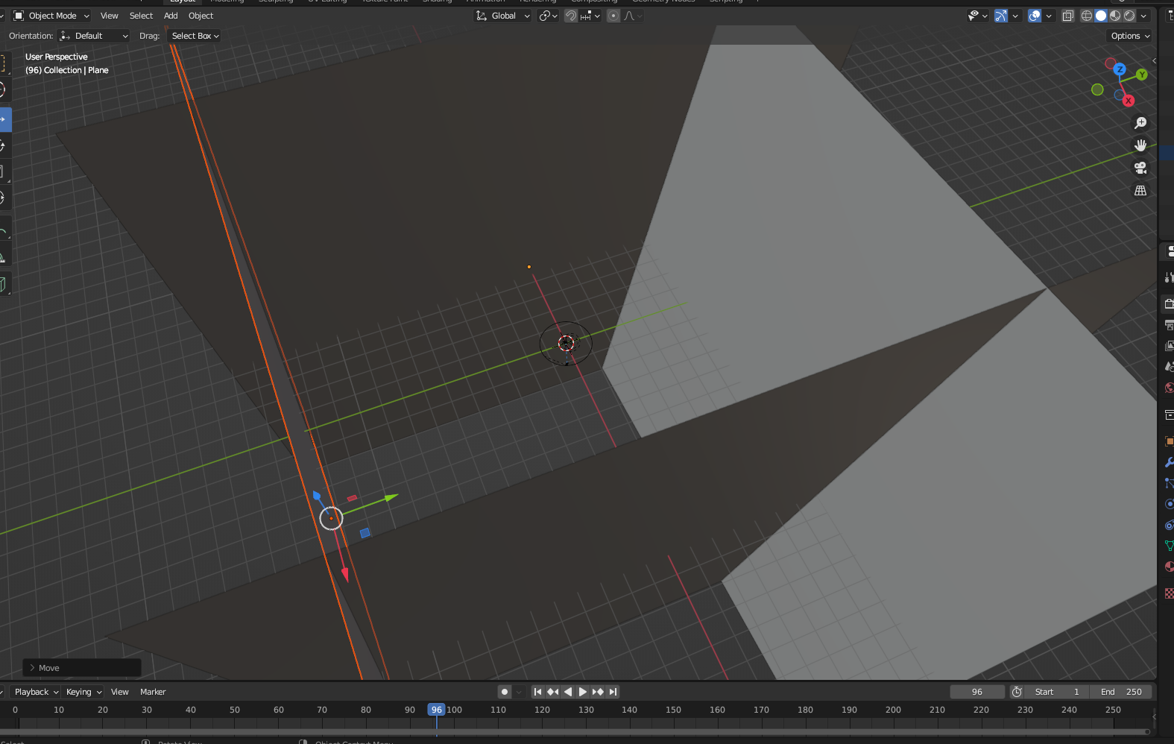The height and width of the screenshot is (744, 1174).
Task: Open the Object Data green triangle tab
Action: pyautogui.click(x=1169, y=546)
